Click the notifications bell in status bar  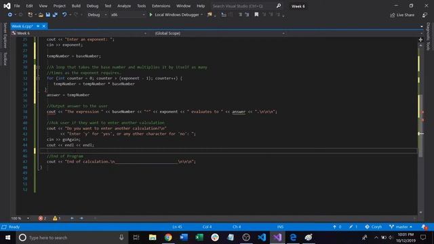point(425,227)
